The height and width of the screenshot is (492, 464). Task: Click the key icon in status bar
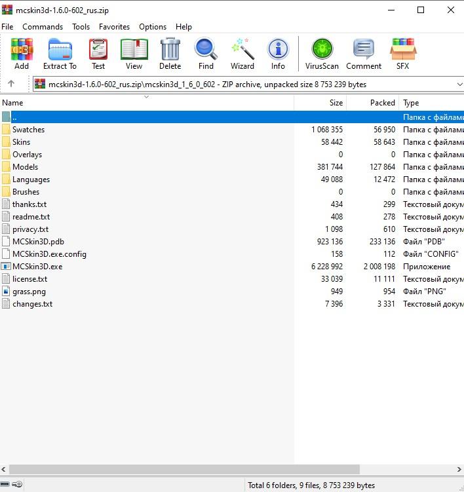(17, 485)
